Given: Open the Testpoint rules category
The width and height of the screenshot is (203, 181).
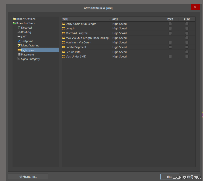Looking at the screenshot, I should pos(27,41).
